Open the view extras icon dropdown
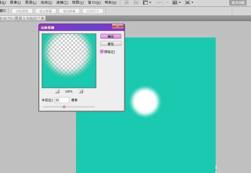Viewport: 251px width, 173px height. pos(147,3)
